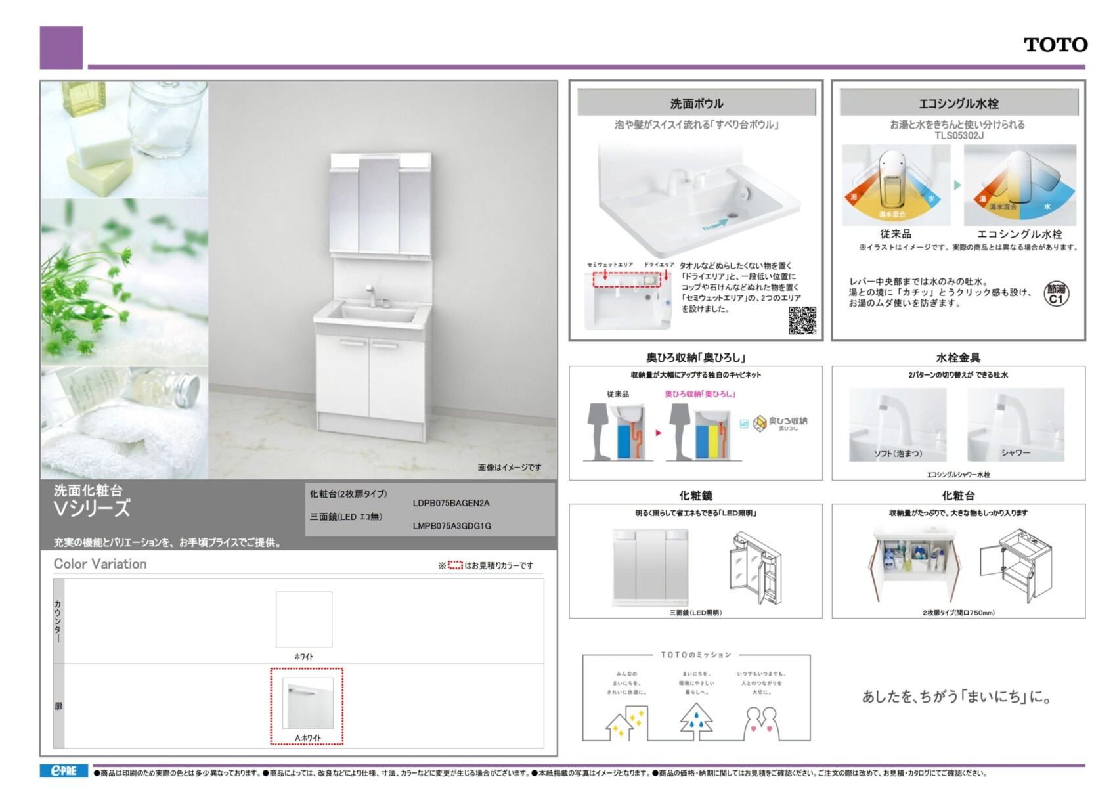Click the footer disclaimer text line
1115x788 pixels.
point(540,773)
